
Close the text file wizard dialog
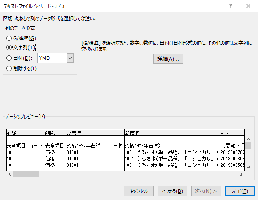coord(249,6)
